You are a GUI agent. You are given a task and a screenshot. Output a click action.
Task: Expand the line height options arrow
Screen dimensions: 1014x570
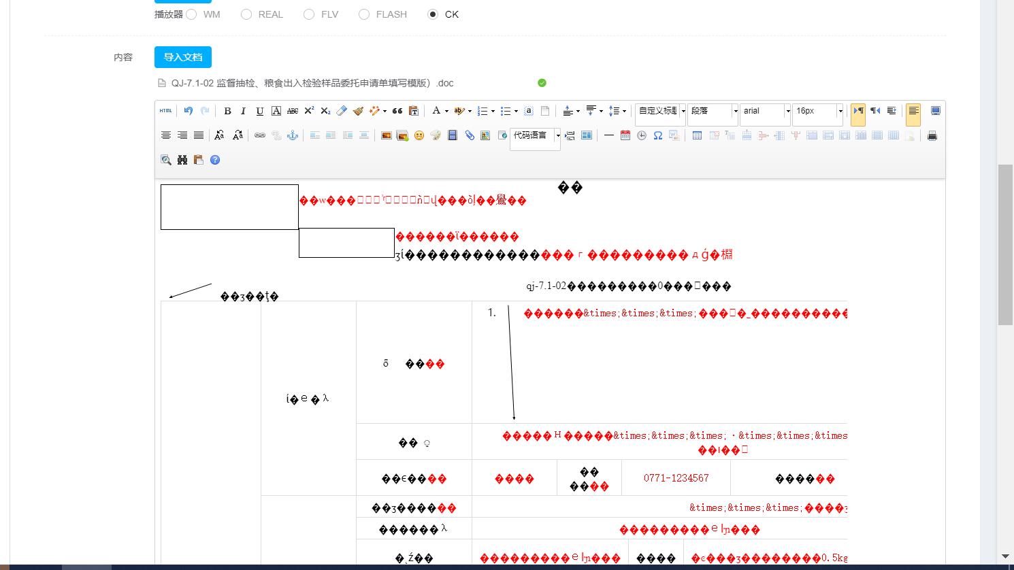(x=624, y=111)
